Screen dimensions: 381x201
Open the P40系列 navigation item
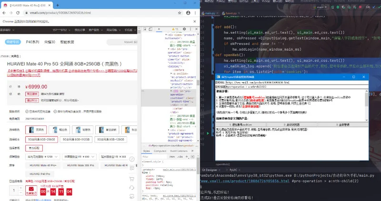click(32, 42)
